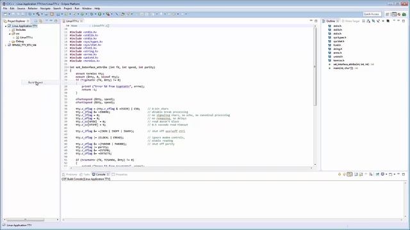This screenshot has width=410, height=230.
Task: Click the Quick Access field
Action: click(x=372, y=14)
